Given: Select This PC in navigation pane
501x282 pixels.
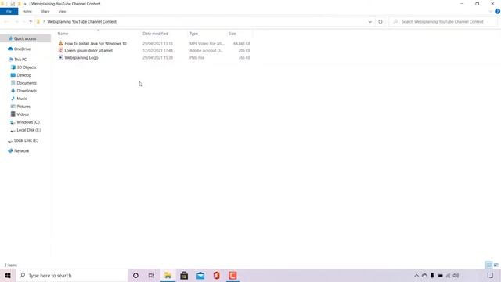Looking at the screenshot, I should (20, 60).
